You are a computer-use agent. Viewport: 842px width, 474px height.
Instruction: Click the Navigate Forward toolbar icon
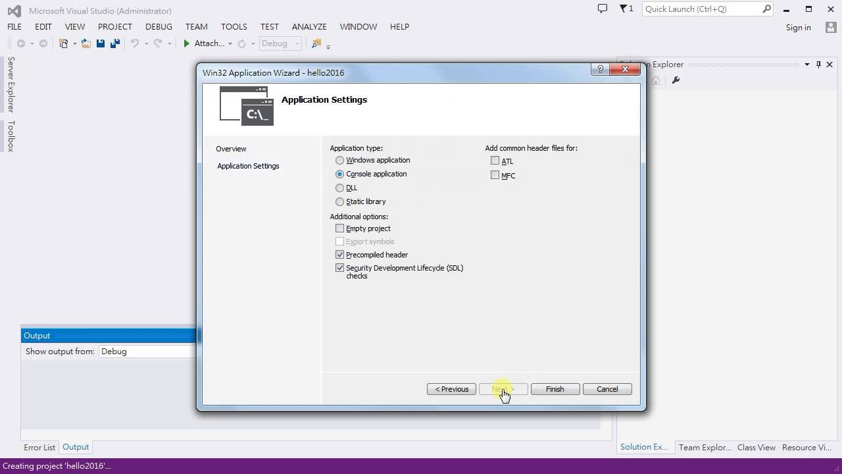(43, 43)
